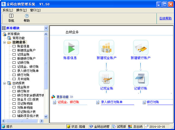
Task: Click the tree scrollbar down arrow
Action: [x=46, y=116]
